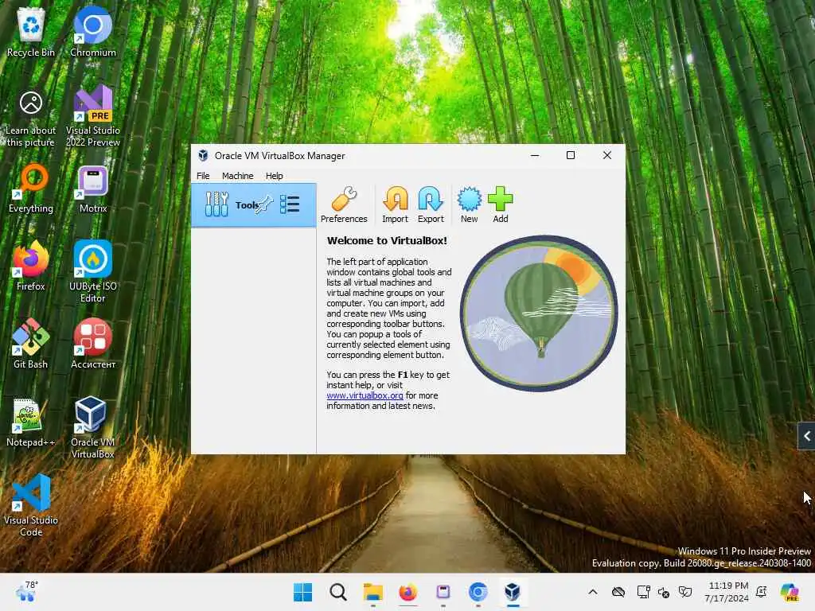Select Visual Studio 2022 Preview shortcut
The height and width of the screenshot is (611, 815).
(93, 116)
